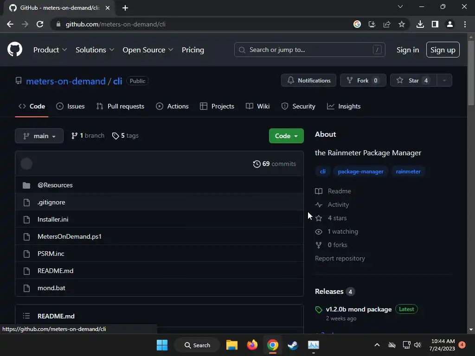This screenshot has width=475, height=356.
Task: Click the Sign up button
Action: point(443,50)
